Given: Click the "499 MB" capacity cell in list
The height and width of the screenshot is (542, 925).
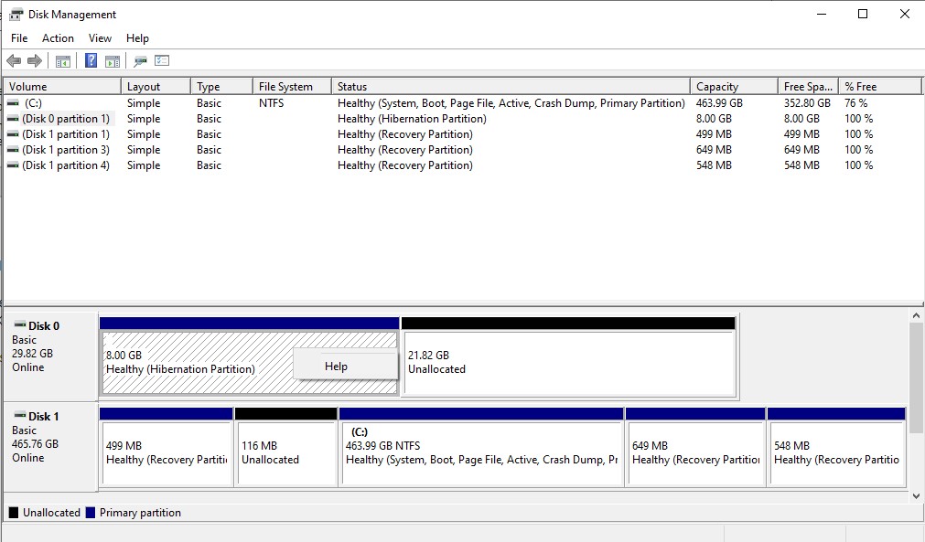Looking at the screenshot, I should coord(714,134).
